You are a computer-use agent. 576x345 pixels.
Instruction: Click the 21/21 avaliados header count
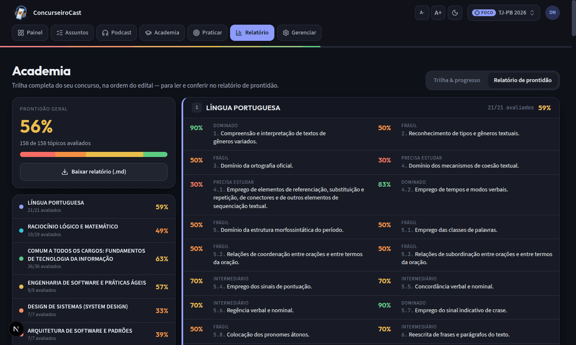tap(510, 108)
